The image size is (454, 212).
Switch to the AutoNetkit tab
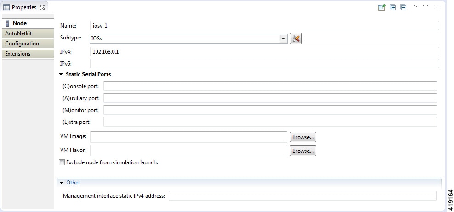[x=18, y=33]
